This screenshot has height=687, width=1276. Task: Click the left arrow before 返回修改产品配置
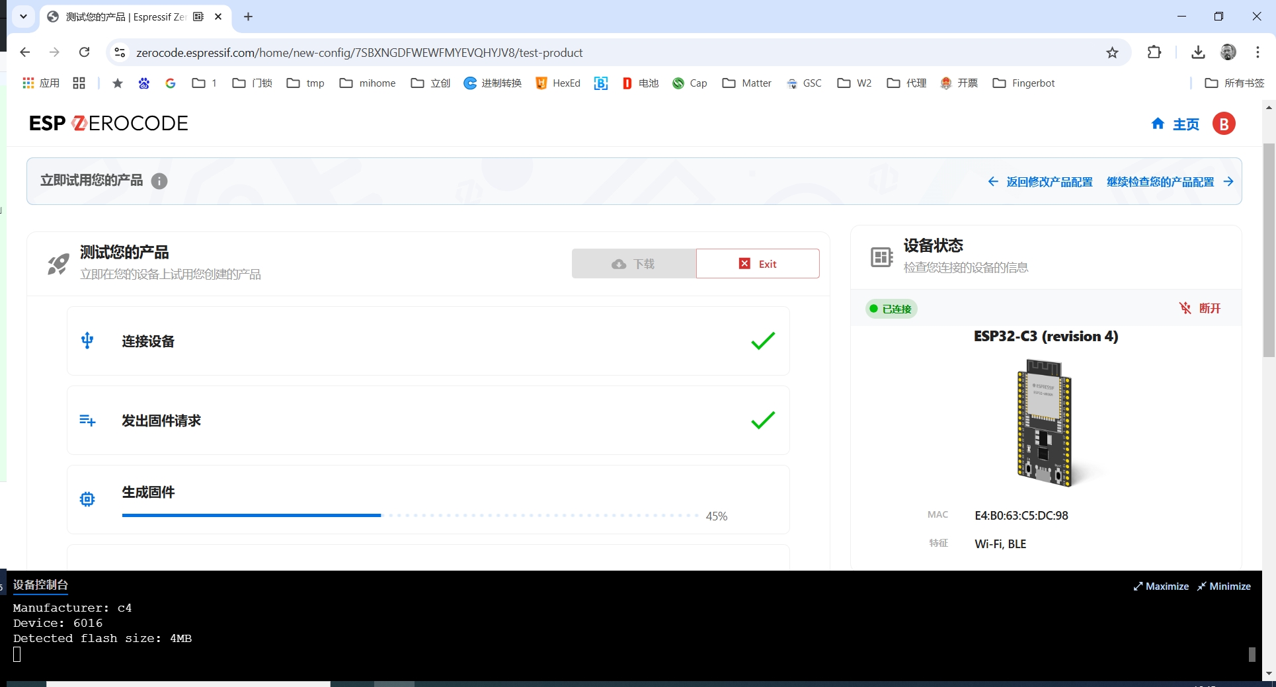(993, 182)
